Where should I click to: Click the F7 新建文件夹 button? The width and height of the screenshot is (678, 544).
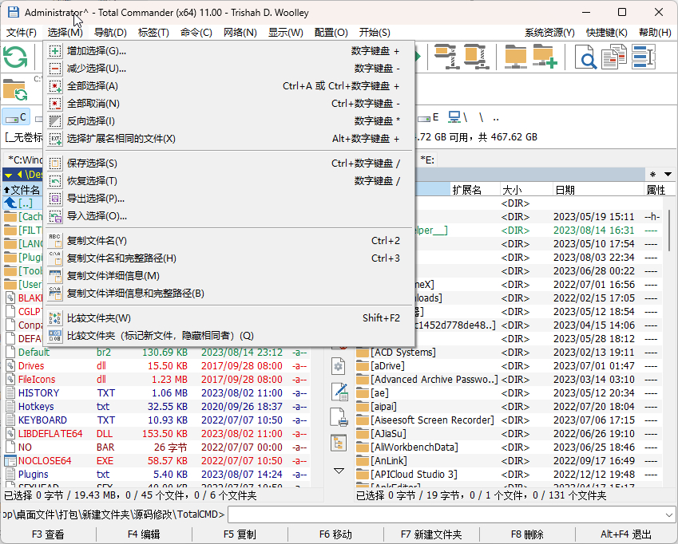[x=431, y=534]
